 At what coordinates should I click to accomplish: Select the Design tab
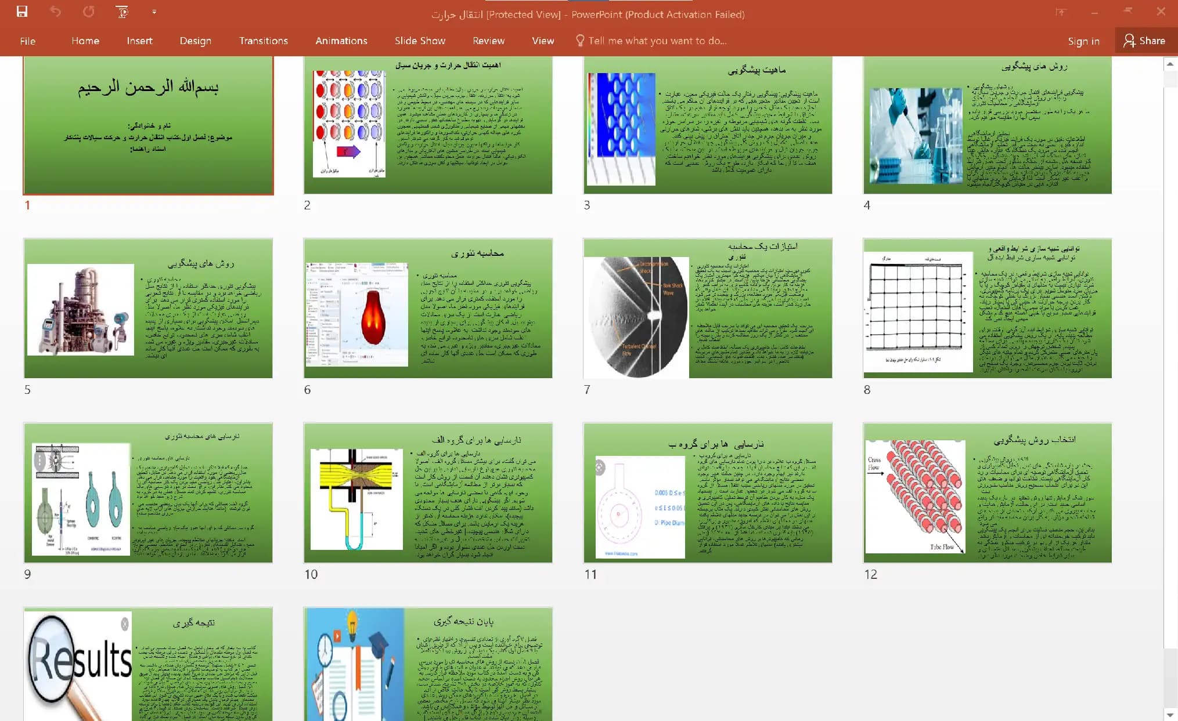click(195, 41)
